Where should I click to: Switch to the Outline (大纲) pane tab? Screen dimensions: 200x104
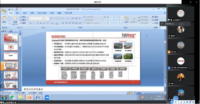(x=11, y=31)
